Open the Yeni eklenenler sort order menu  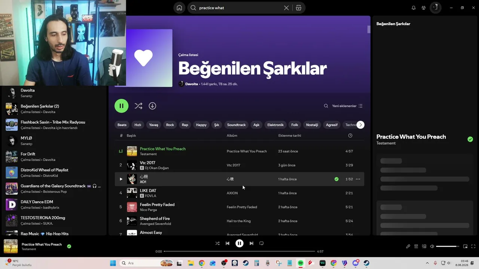click(x=347, y=106)
